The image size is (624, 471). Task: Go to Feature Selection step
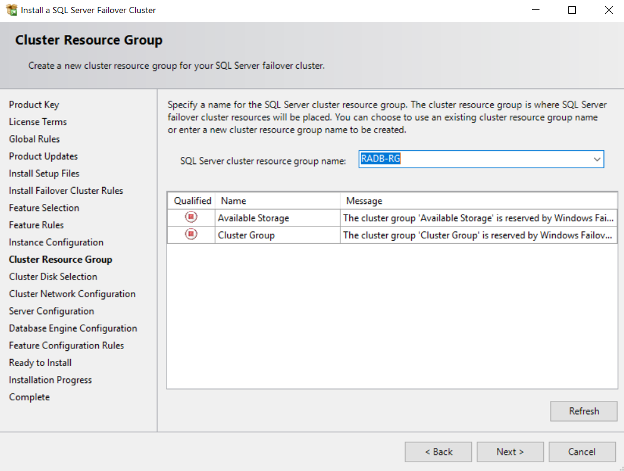pos(44,208)
